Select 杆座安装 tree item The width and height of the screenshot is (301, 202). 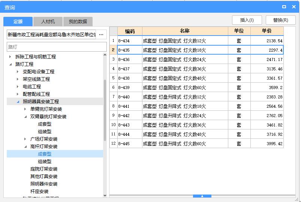39,191
